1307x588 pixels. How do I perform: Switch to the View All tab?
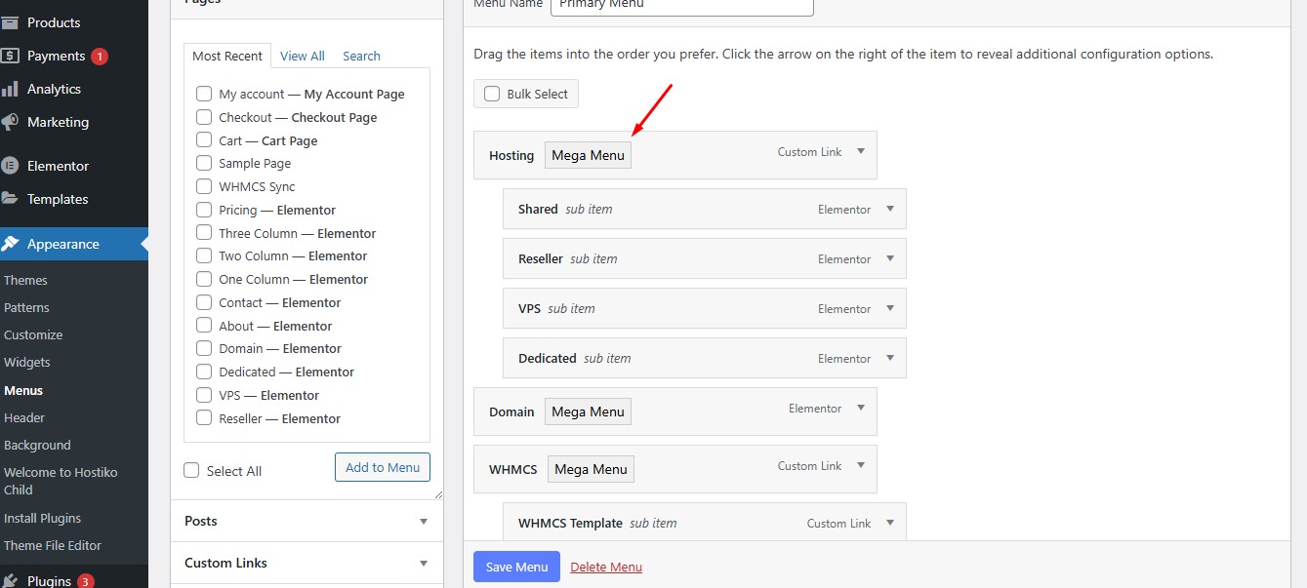pos(302,56)
